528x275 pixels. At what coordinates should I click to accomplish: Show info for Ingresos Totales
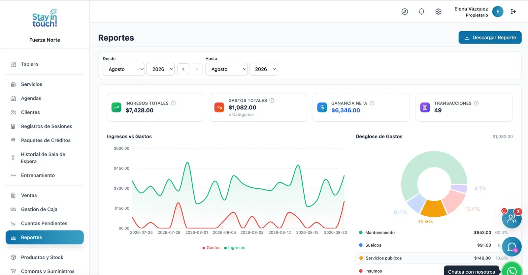[x=173, y=103]
